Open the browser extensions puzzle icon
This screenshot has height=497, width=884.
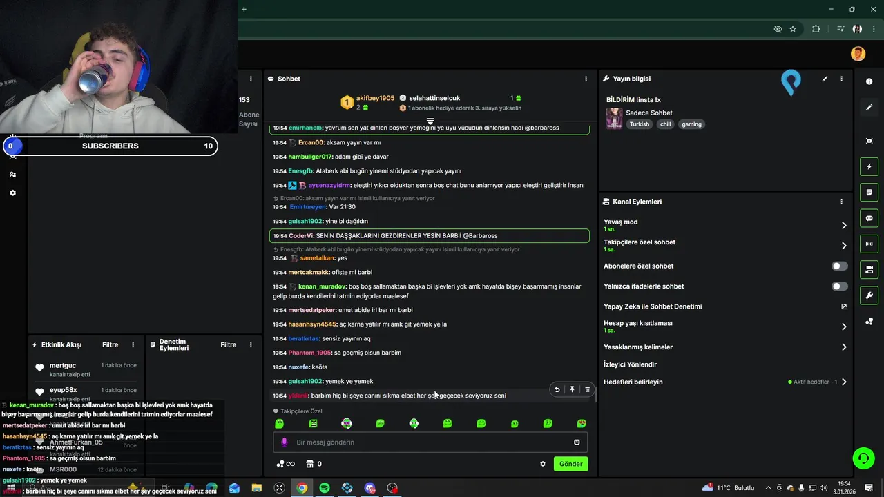(816, 29)
